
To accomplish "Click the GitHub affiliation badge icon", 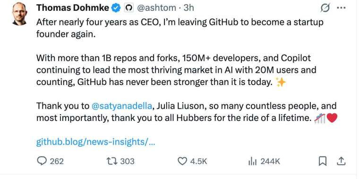I will click(129, 8).
